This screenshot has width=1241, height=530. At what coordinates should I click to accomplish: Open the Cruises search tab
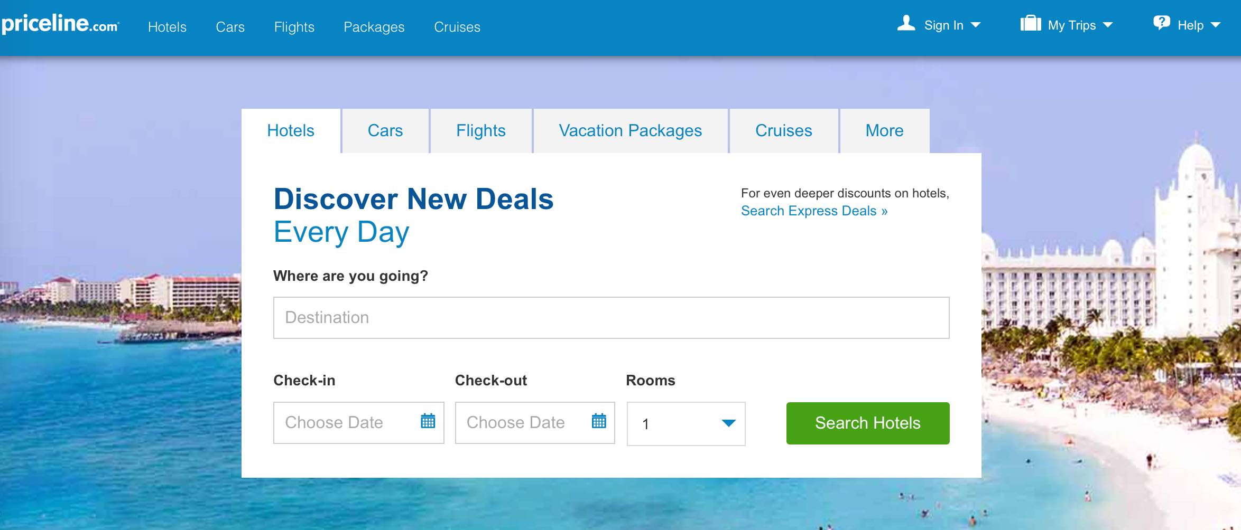point(784,131)
